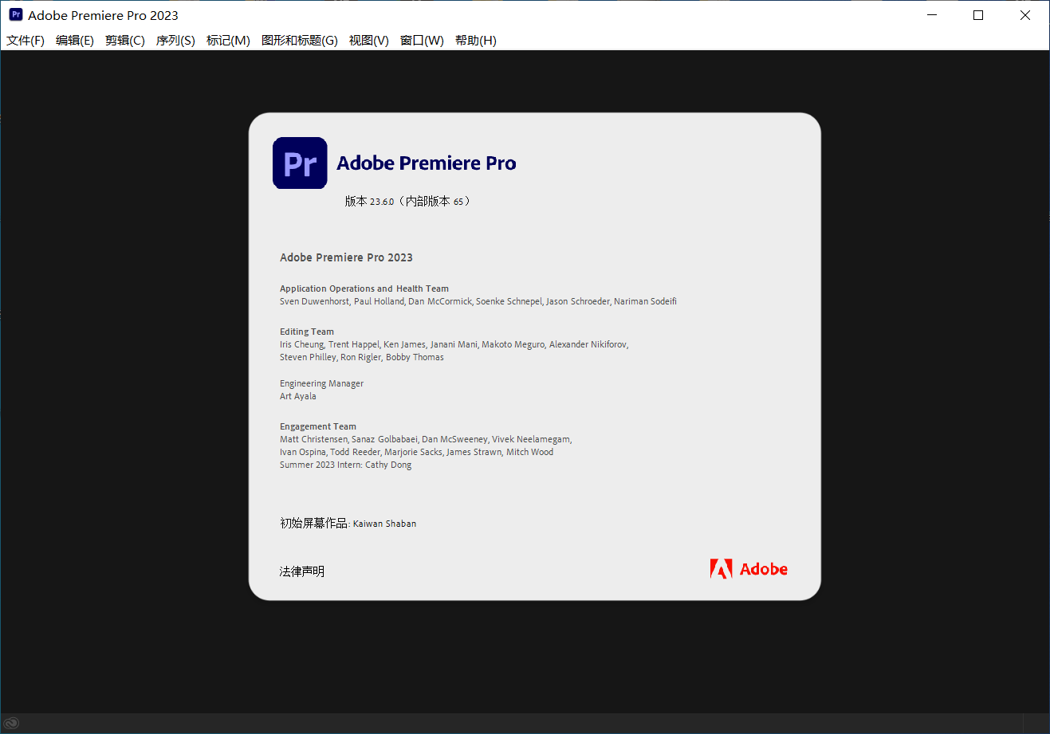Open the 文件(F) menu
This screenshot has width=1050, height=734.
[x=26, y=41]
